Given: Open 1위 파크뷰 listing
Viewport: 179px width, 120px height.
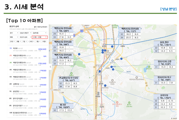Looking at the screenshot, I should click(x=28, y=49).
